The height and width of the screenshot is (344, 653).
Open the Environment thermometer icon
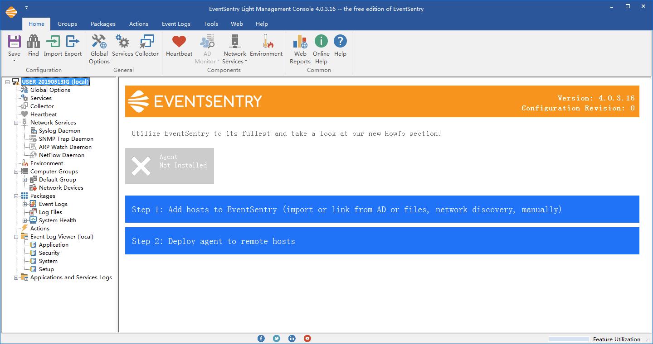pos(266,42)
